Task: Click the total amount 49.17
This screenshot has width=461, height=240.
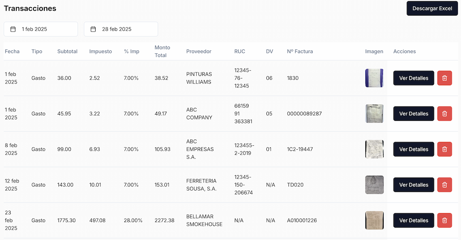Action: point(161,114)
